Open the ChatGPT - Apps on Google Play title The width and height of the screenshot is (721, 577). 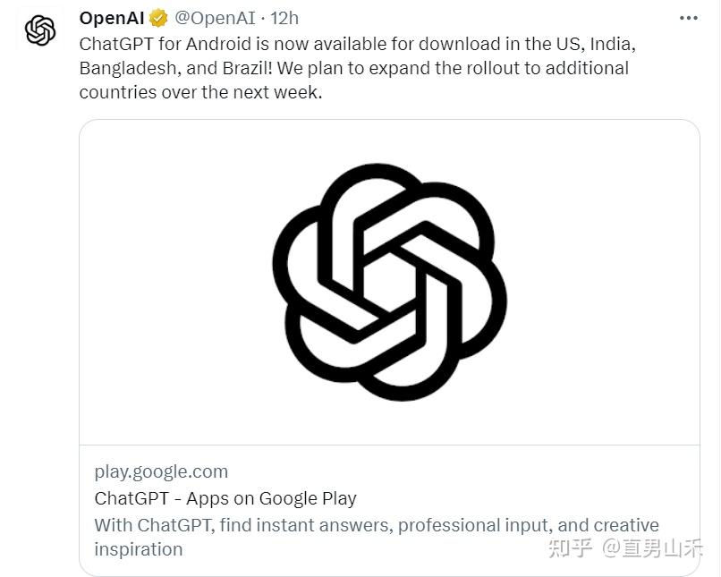(x=225, y=498)
